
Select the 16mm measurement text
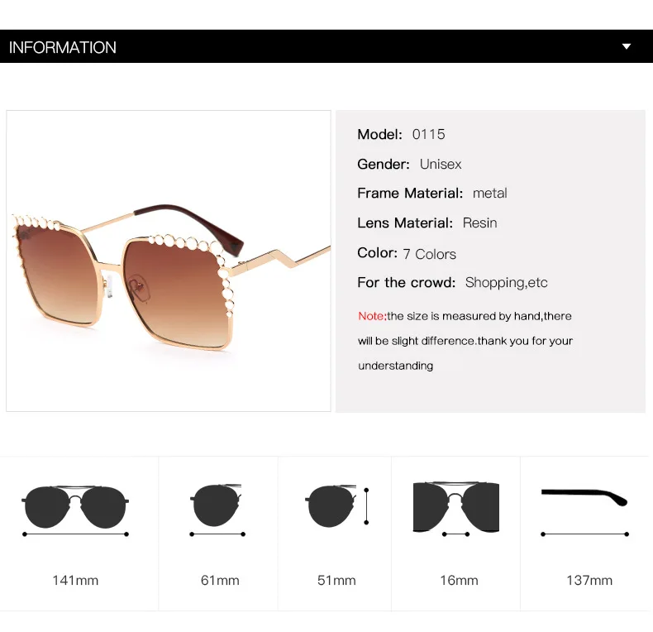click(459, 581)
